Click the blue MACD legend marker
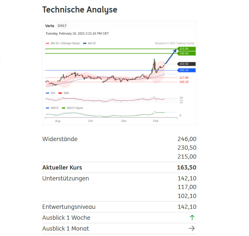The width and height of the screenshot is (249, 236). [47, 108]
